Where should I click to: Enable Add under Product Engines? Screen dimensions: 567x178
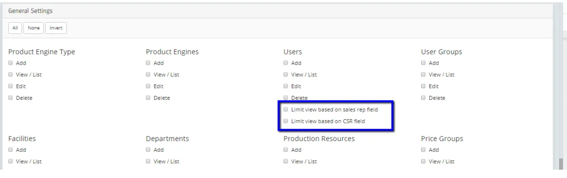[148, 63]
